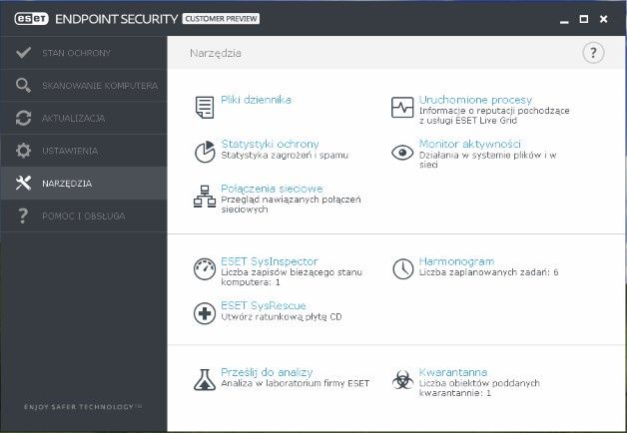Open the Połączenia sieciowe link

click(x=272, y=189)
